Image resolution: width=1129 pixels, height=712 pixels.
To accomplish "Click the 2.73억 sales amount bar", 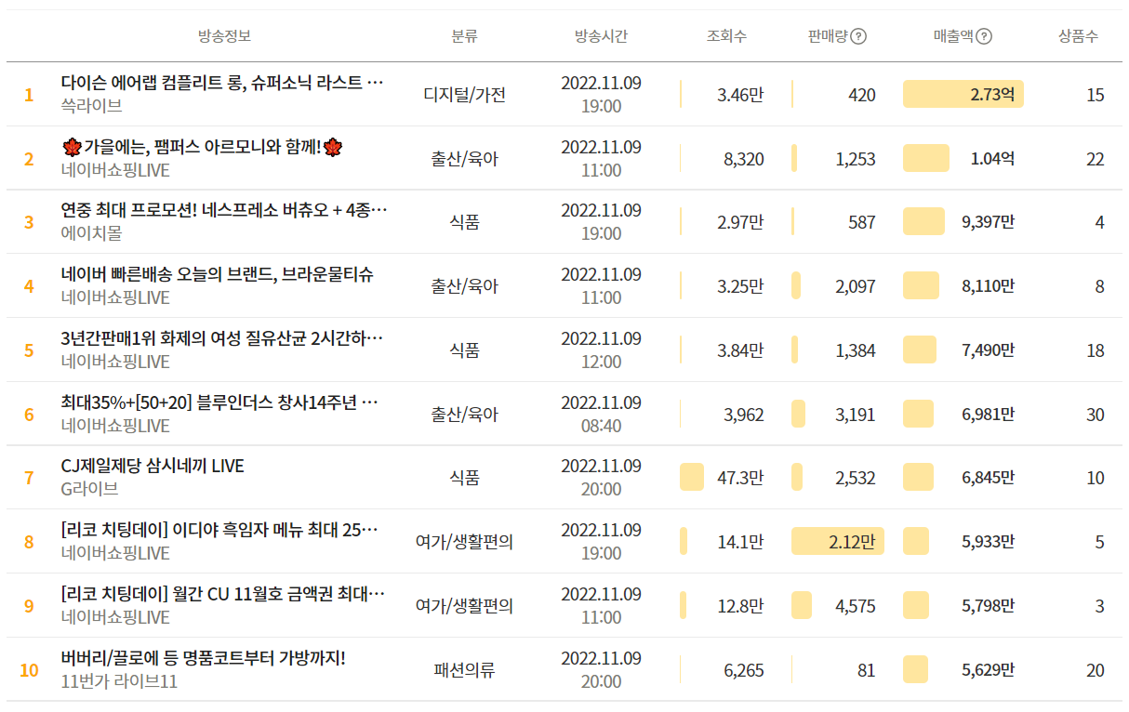I will [x=963, y=94].
